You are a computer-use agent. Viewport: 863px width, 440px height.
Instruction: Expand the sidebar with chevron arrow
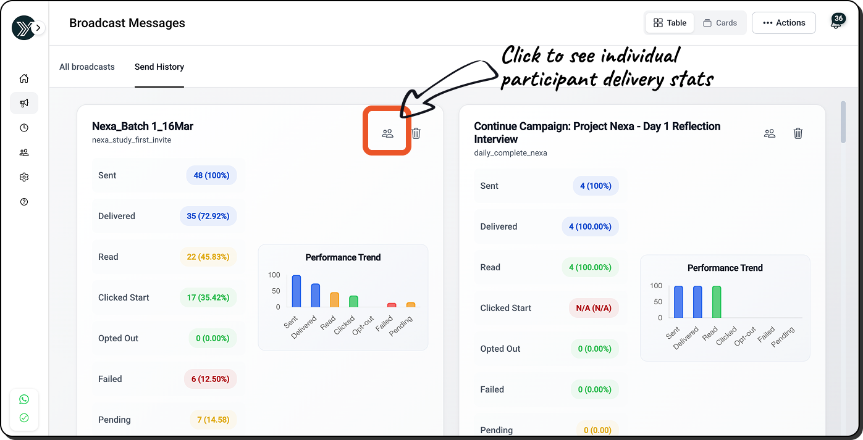coord(39,28)
